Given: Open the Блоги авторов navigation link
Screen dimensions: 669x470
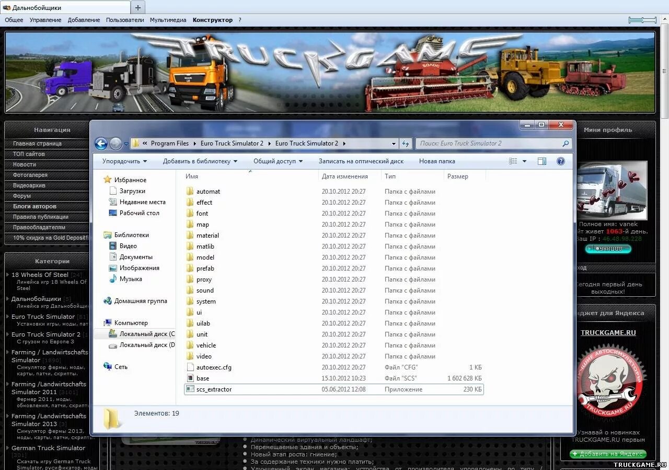Looking at the screenshot, I should (x=34, y=206).
